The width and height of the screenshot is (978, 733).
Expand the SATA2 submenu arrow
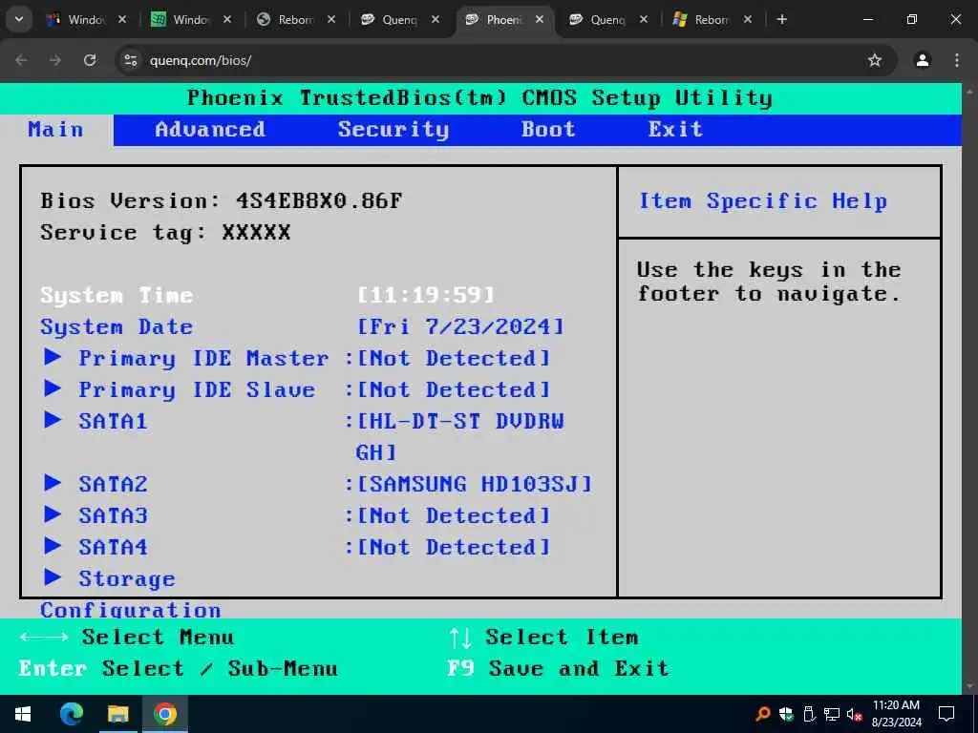(53, 483)
